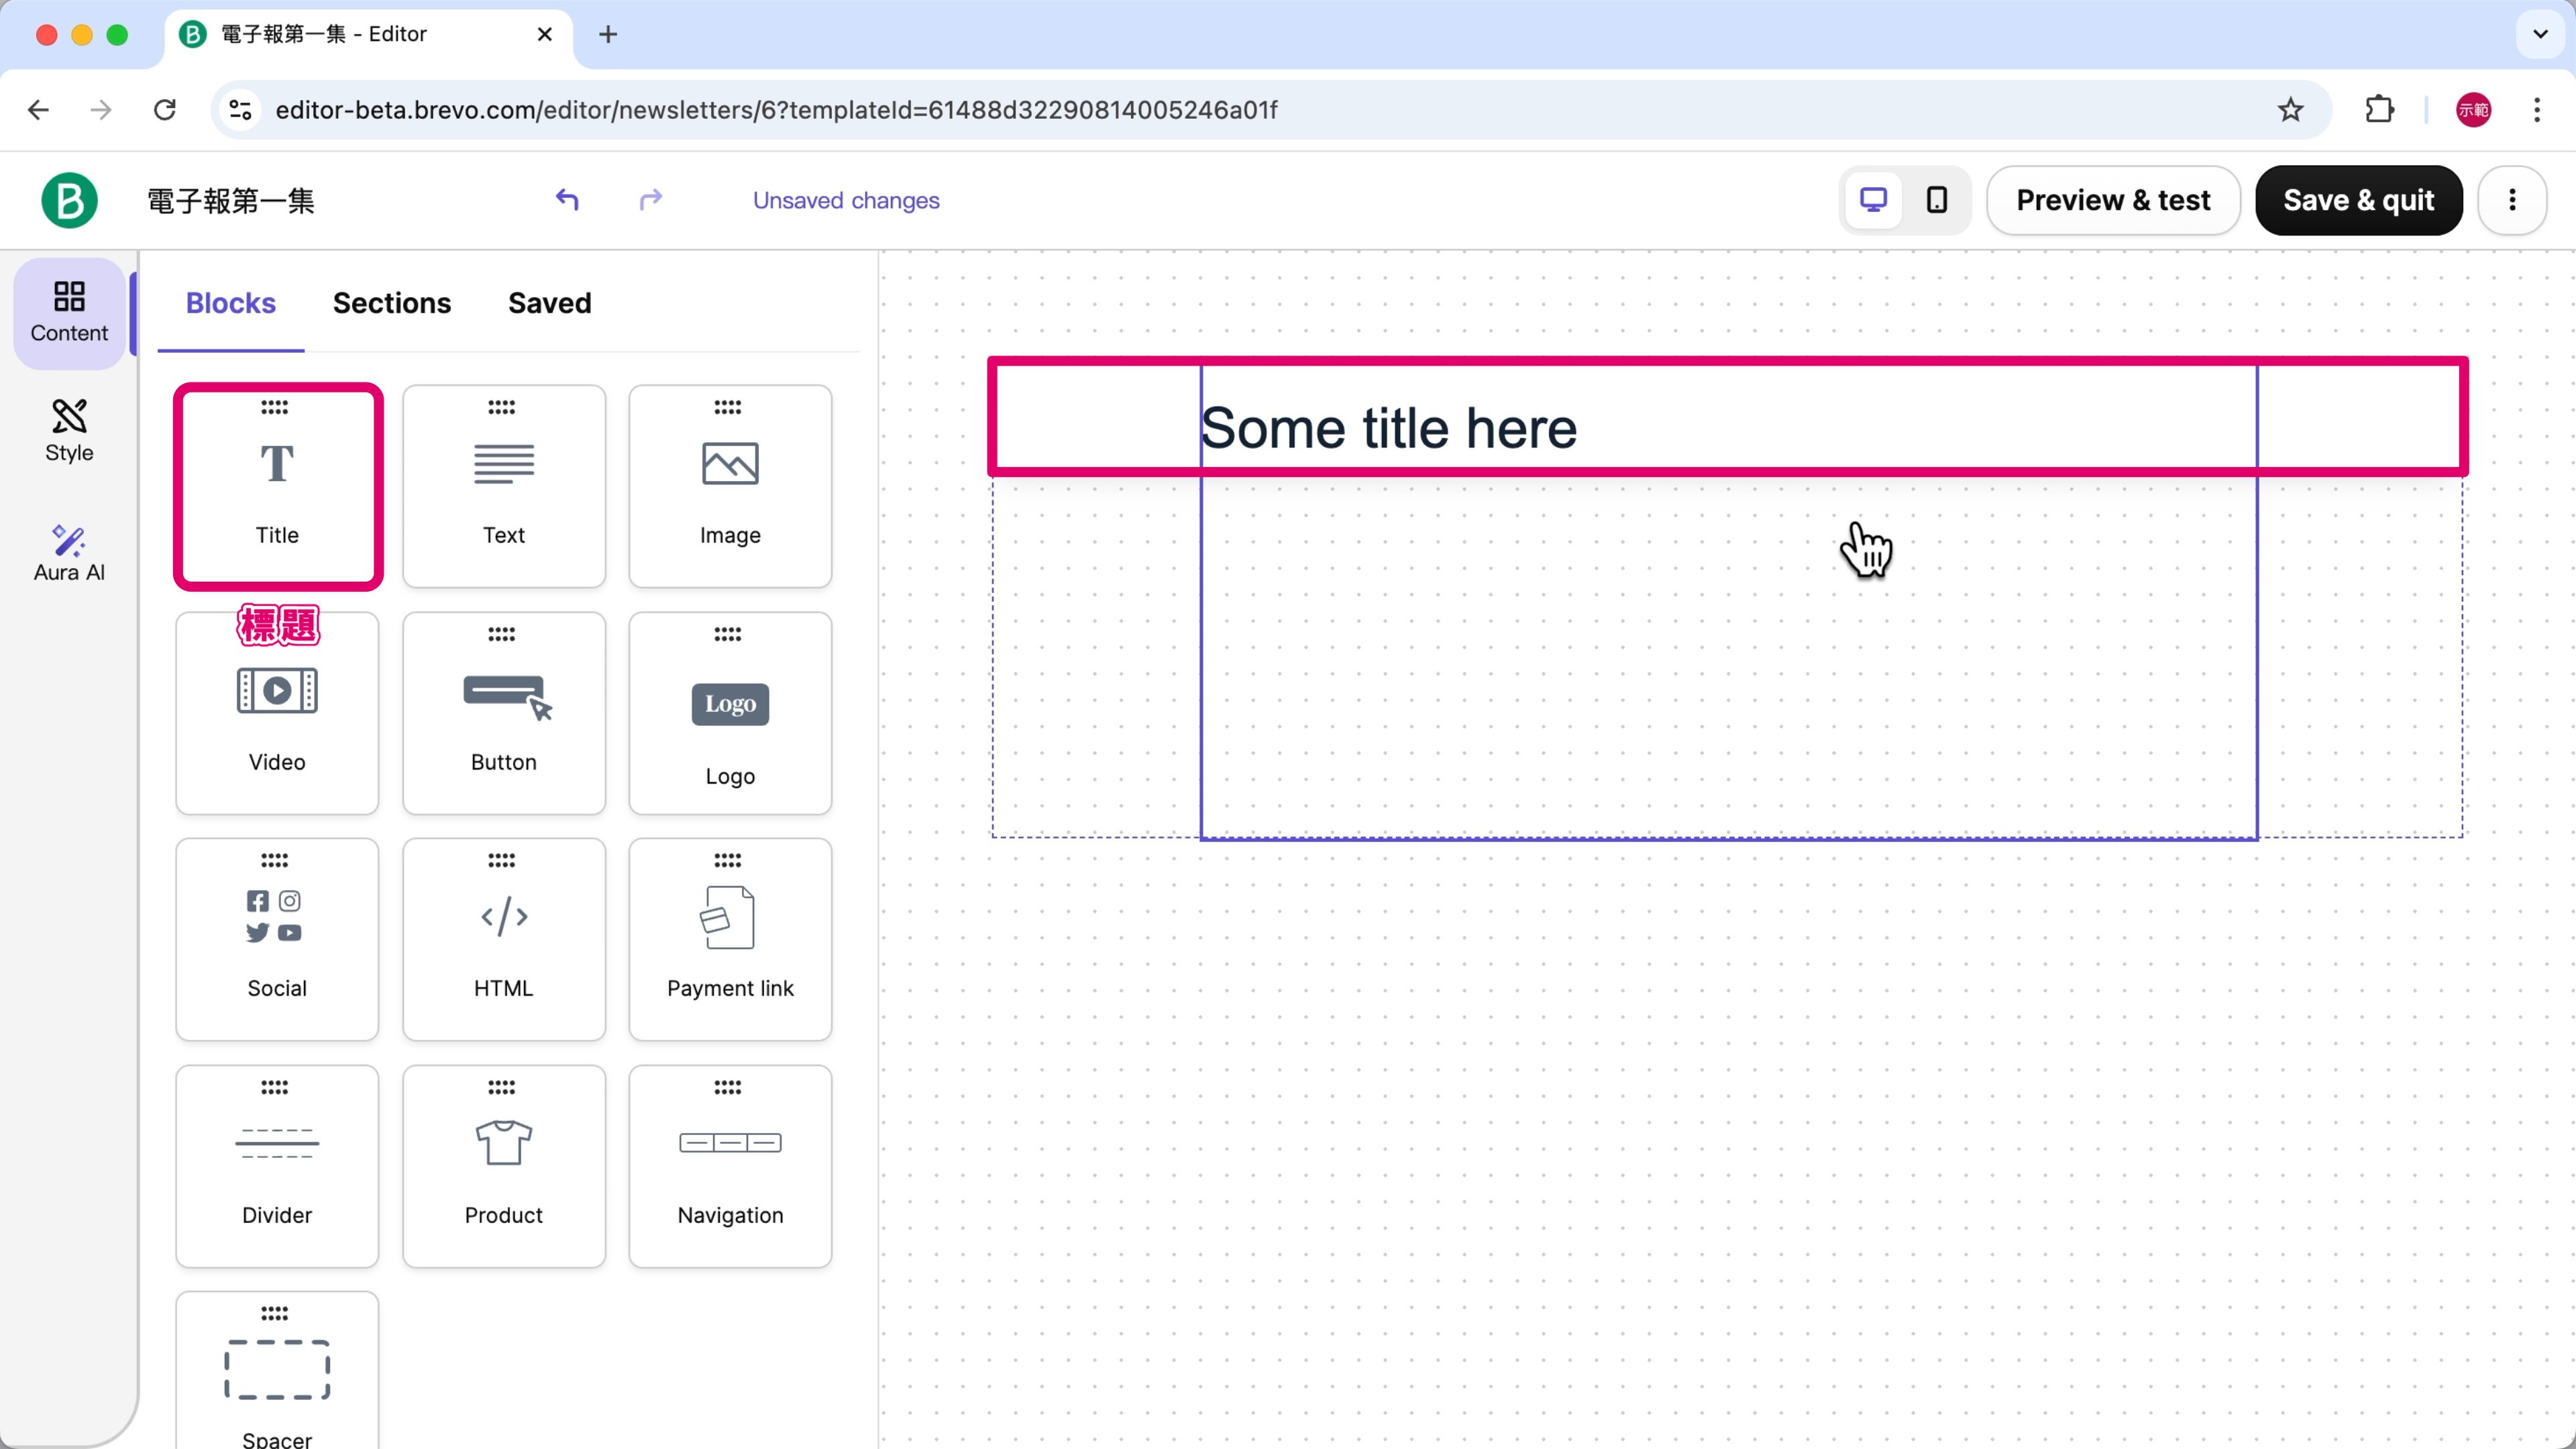Add the Social icons block
2576x1449 pixels.
pyautogui.click(x=277, y=938)
